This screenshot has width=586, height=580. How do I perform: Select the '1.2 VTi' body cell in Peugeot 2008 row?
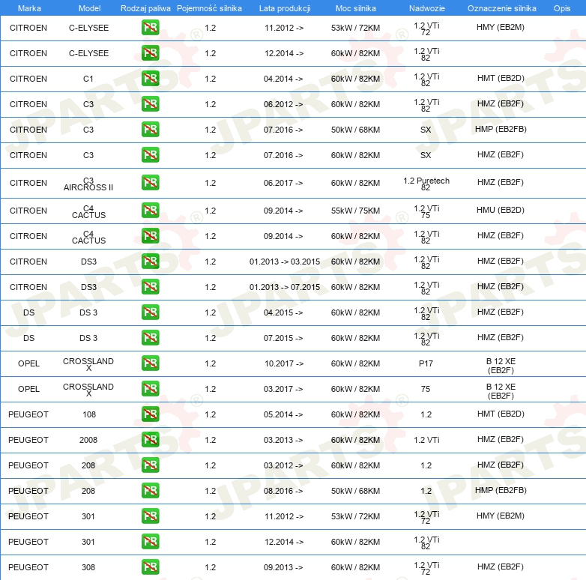[426, 440]
